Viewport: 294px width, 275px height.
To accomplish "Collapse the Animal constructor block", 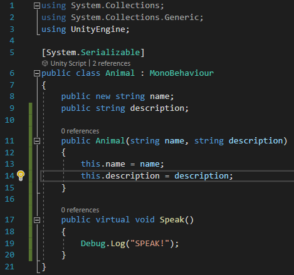I will pyautogui.click(x=37, y=141).
